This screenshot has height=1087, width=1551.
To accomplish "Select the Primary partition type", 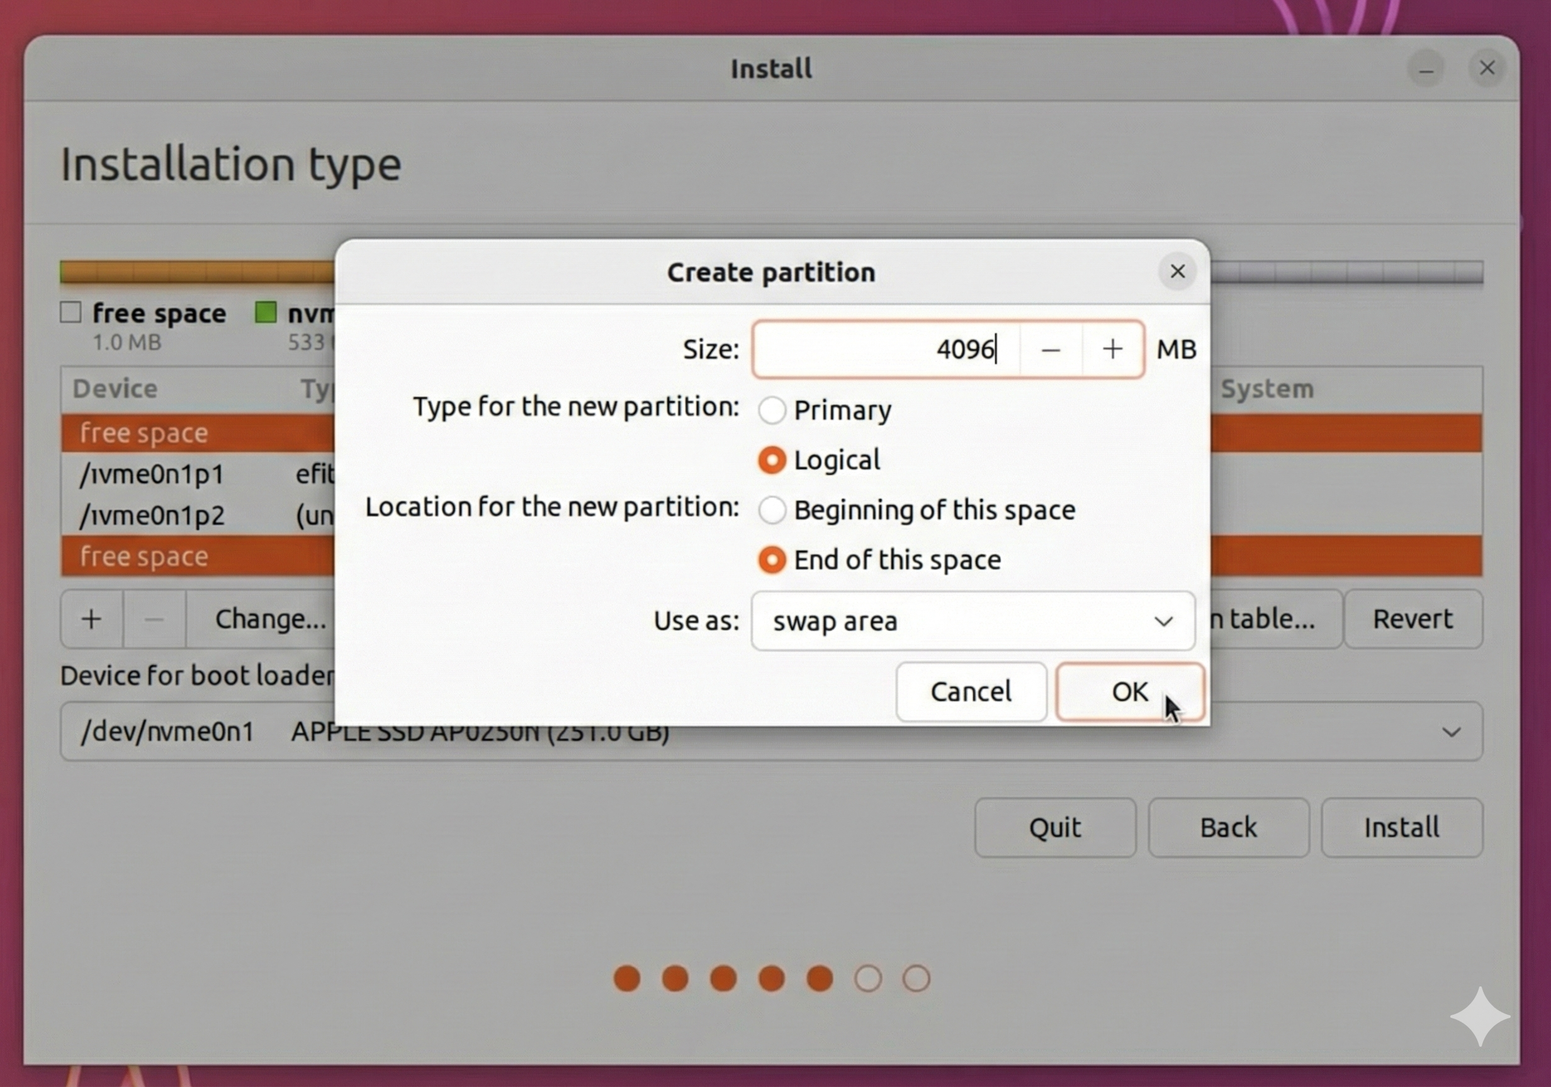I will tap(772, 410).
